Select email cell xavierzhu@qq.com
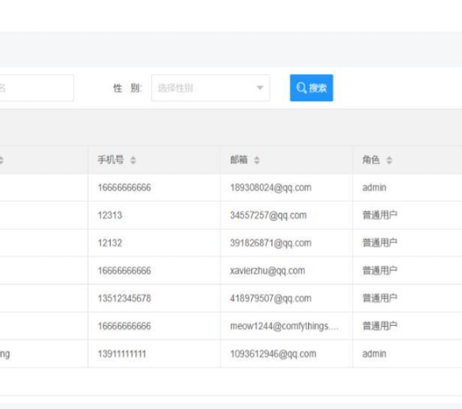Screen dimensions: 462x409 coord(267,270)
